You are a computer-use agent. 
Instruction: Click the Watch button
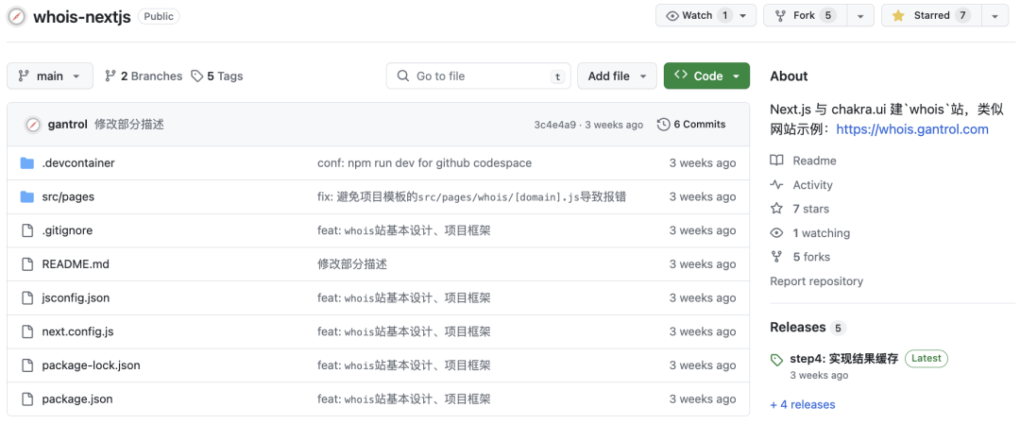pyautogui.click(x=698, y=16)
